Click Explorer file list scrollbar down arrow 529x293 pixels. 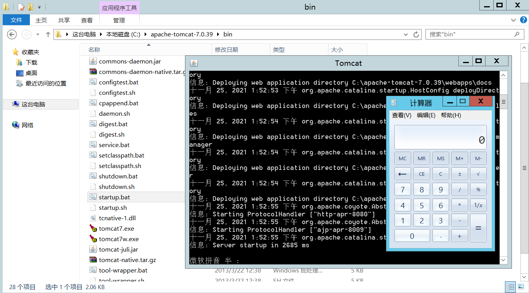[525, 277]
